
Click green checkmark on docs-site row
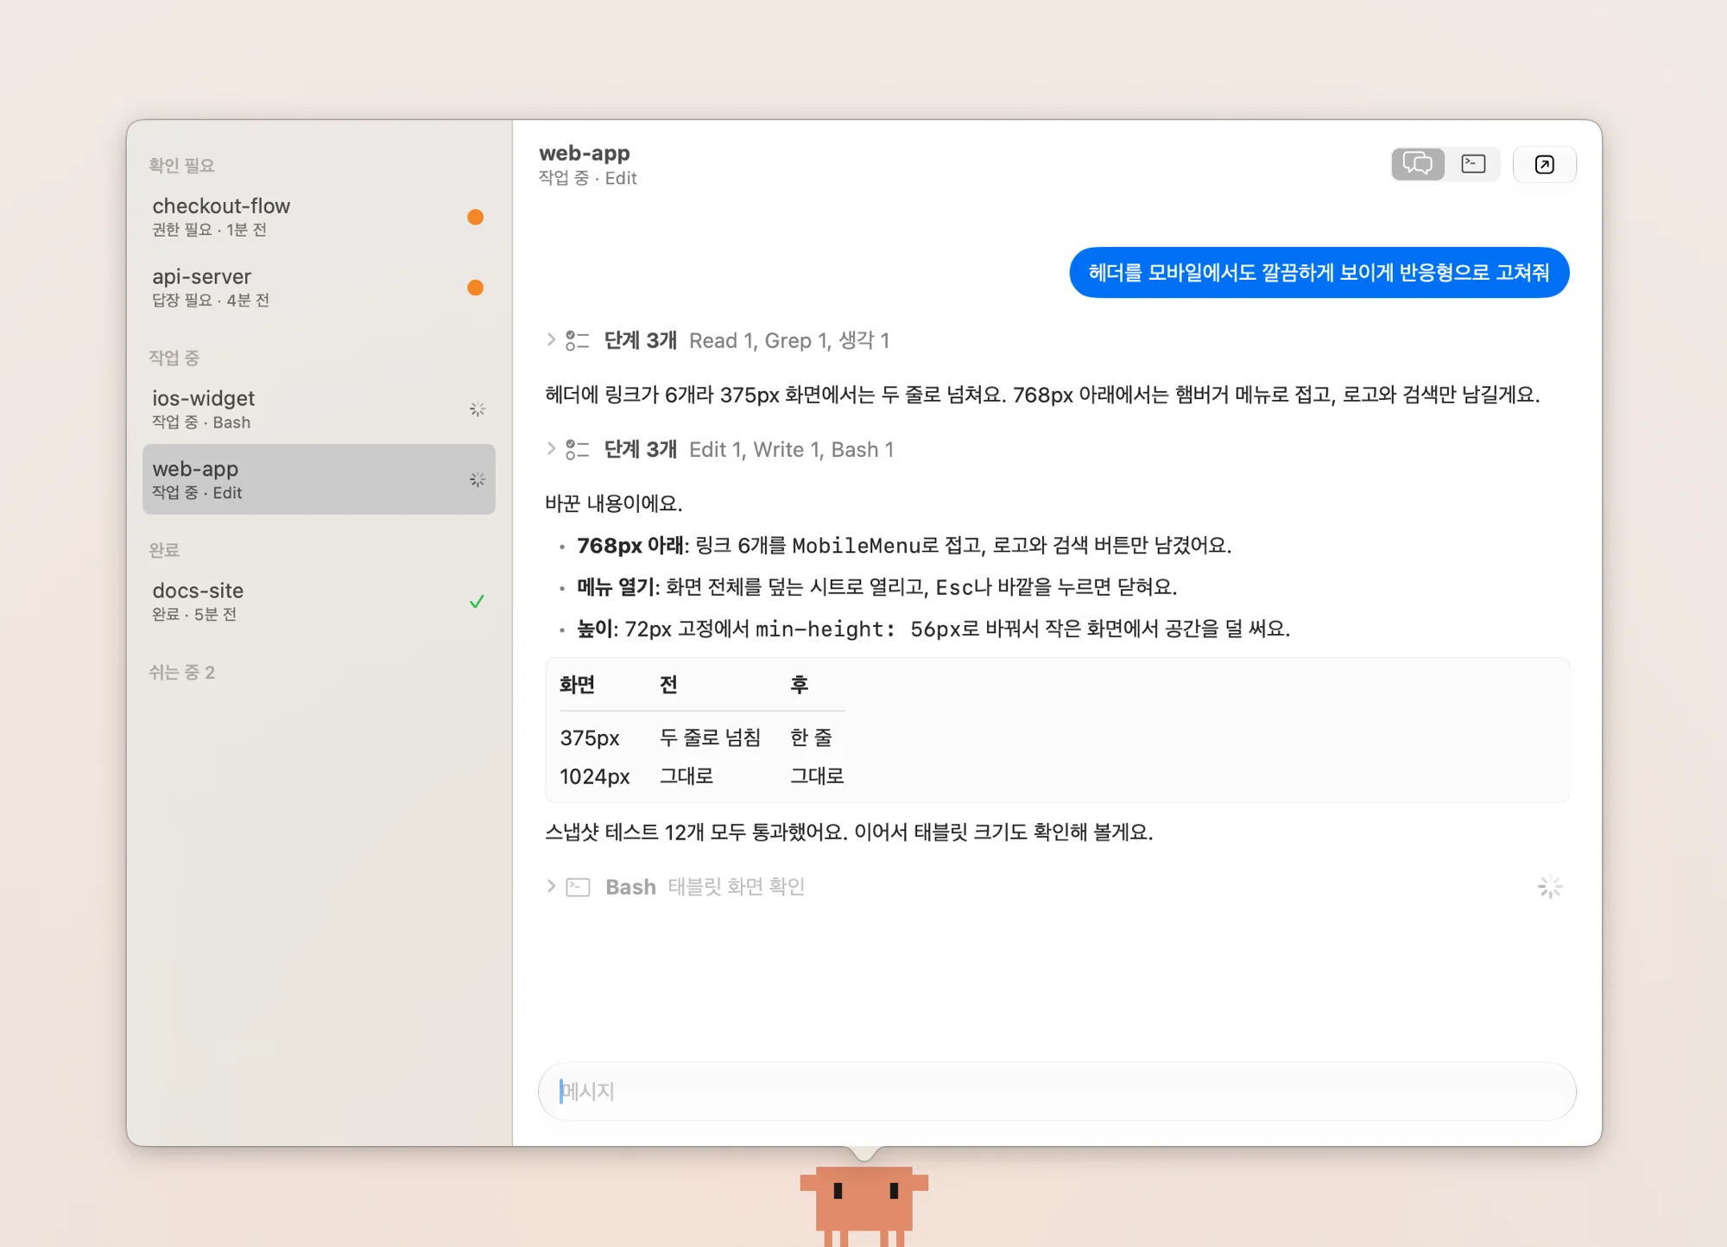coord(477,601)
